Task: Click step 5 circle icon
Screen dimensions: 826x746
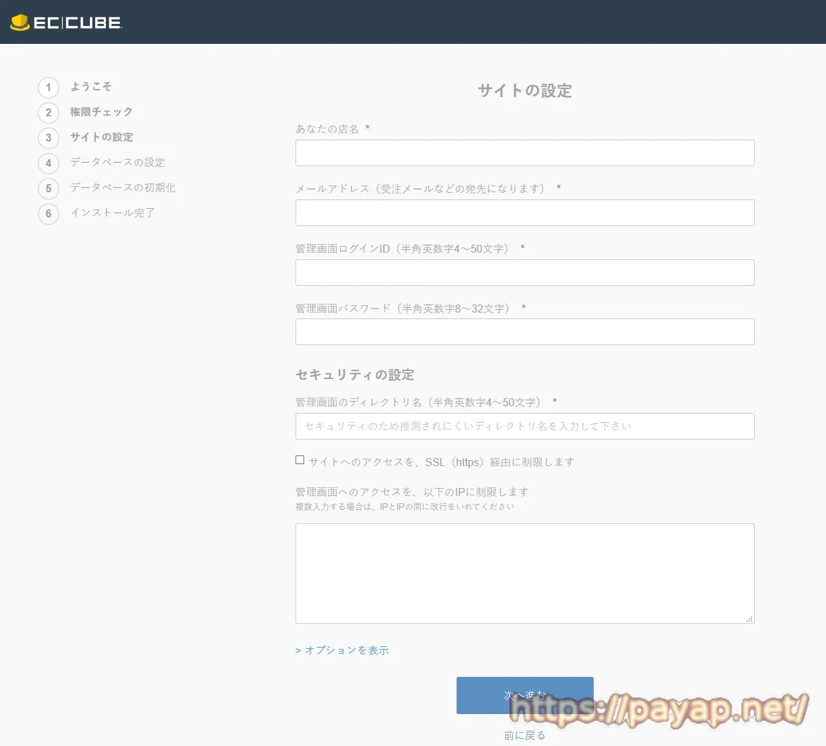Action: tap(49, 189)
